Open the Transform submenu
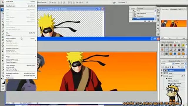 click(20, 41)
